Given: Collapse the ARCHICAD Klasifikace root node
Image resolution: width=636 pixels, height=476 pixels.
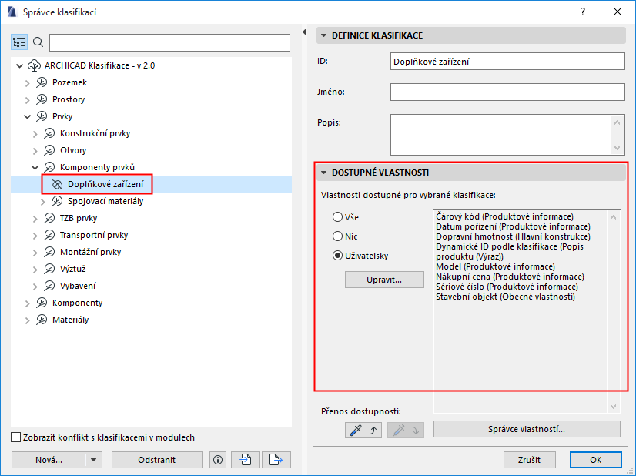Looking at the screenshot, I should click(x=19, y=65).
